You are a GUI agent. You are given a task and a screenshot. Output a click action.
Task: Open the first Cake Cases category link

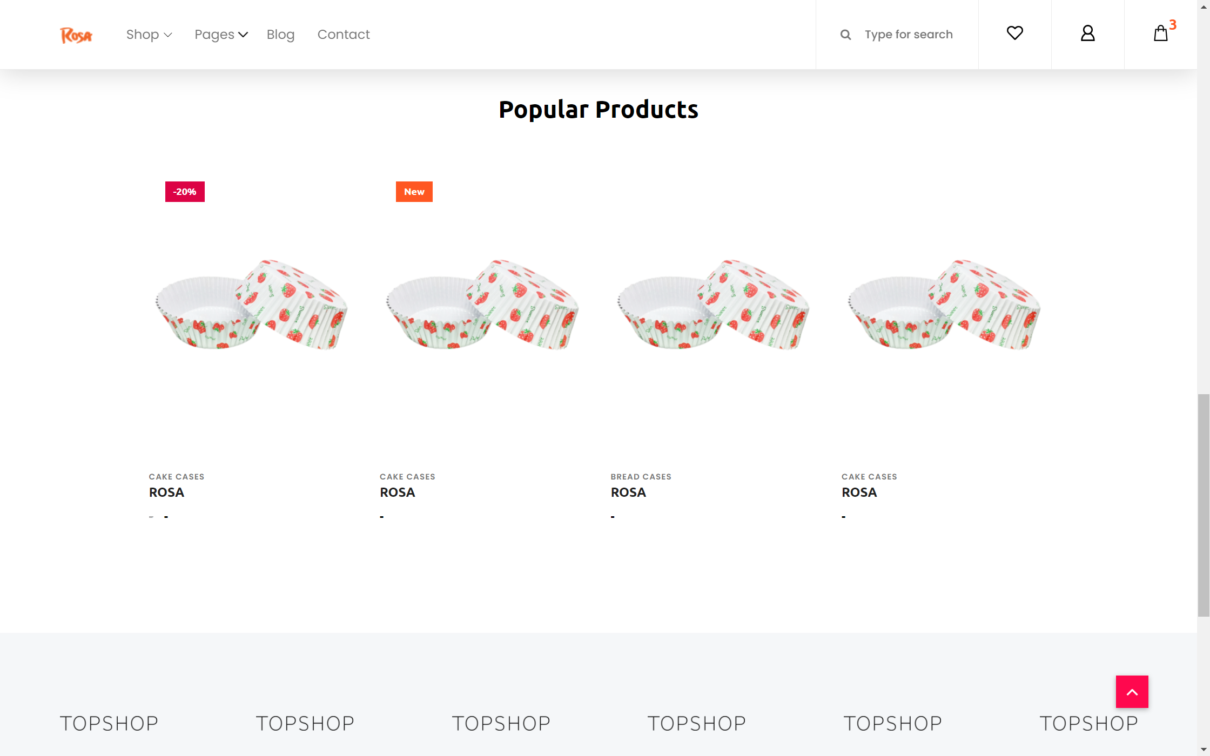coord(177,477)
